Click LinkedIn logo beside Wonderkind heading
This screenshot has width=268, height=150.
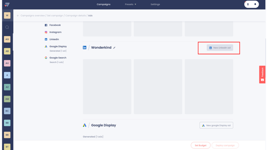click(85, 48)
